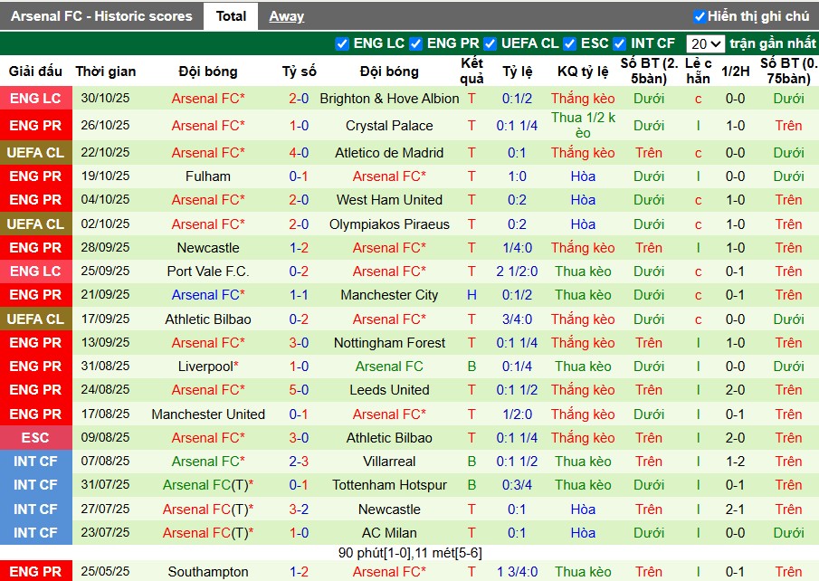The width and height of the screenshot is (819, 581).
Task: Toggle the UEFA CL filter checkbox
Action: click(x=490, y=43)
